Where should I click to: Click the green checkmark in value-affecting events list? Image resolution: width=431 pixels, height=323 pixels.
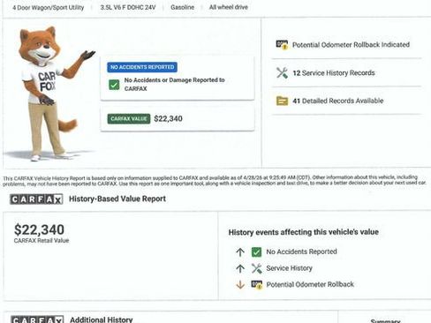(x=256, y=252)
